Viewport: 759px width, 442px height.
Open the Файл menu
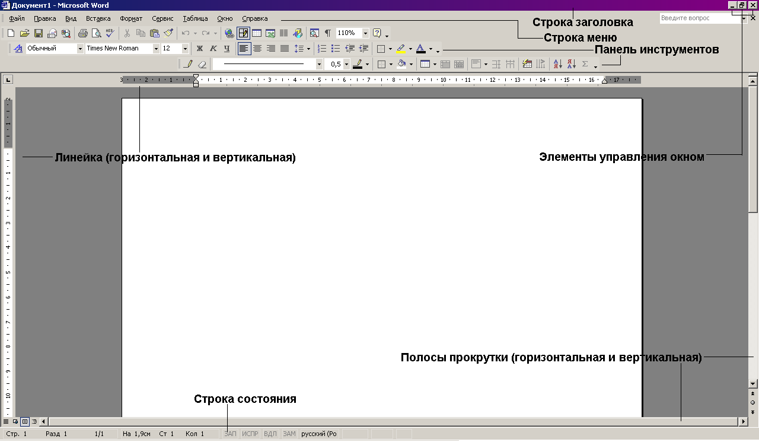tap(17, 18)
